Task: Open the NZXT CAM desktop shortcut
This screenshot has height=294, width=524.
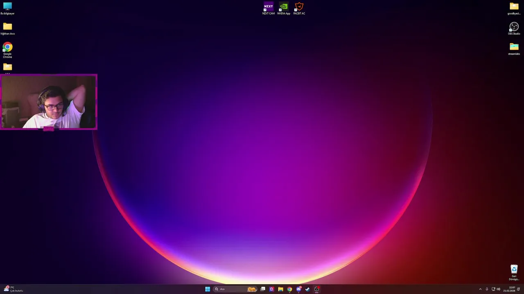Action: click(x=269, y=9)
